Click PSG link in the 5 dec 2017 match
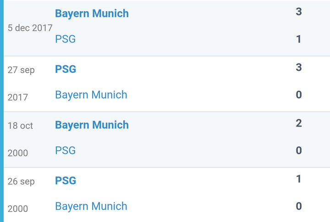Viewport: 330px width, 222px height. pos(66,39)
